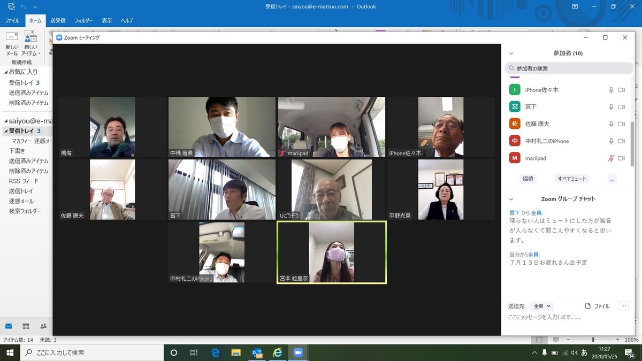The image size is (642, 361).
Task: Switch Outlook to normal view layout icon
Action: (539, 340)
